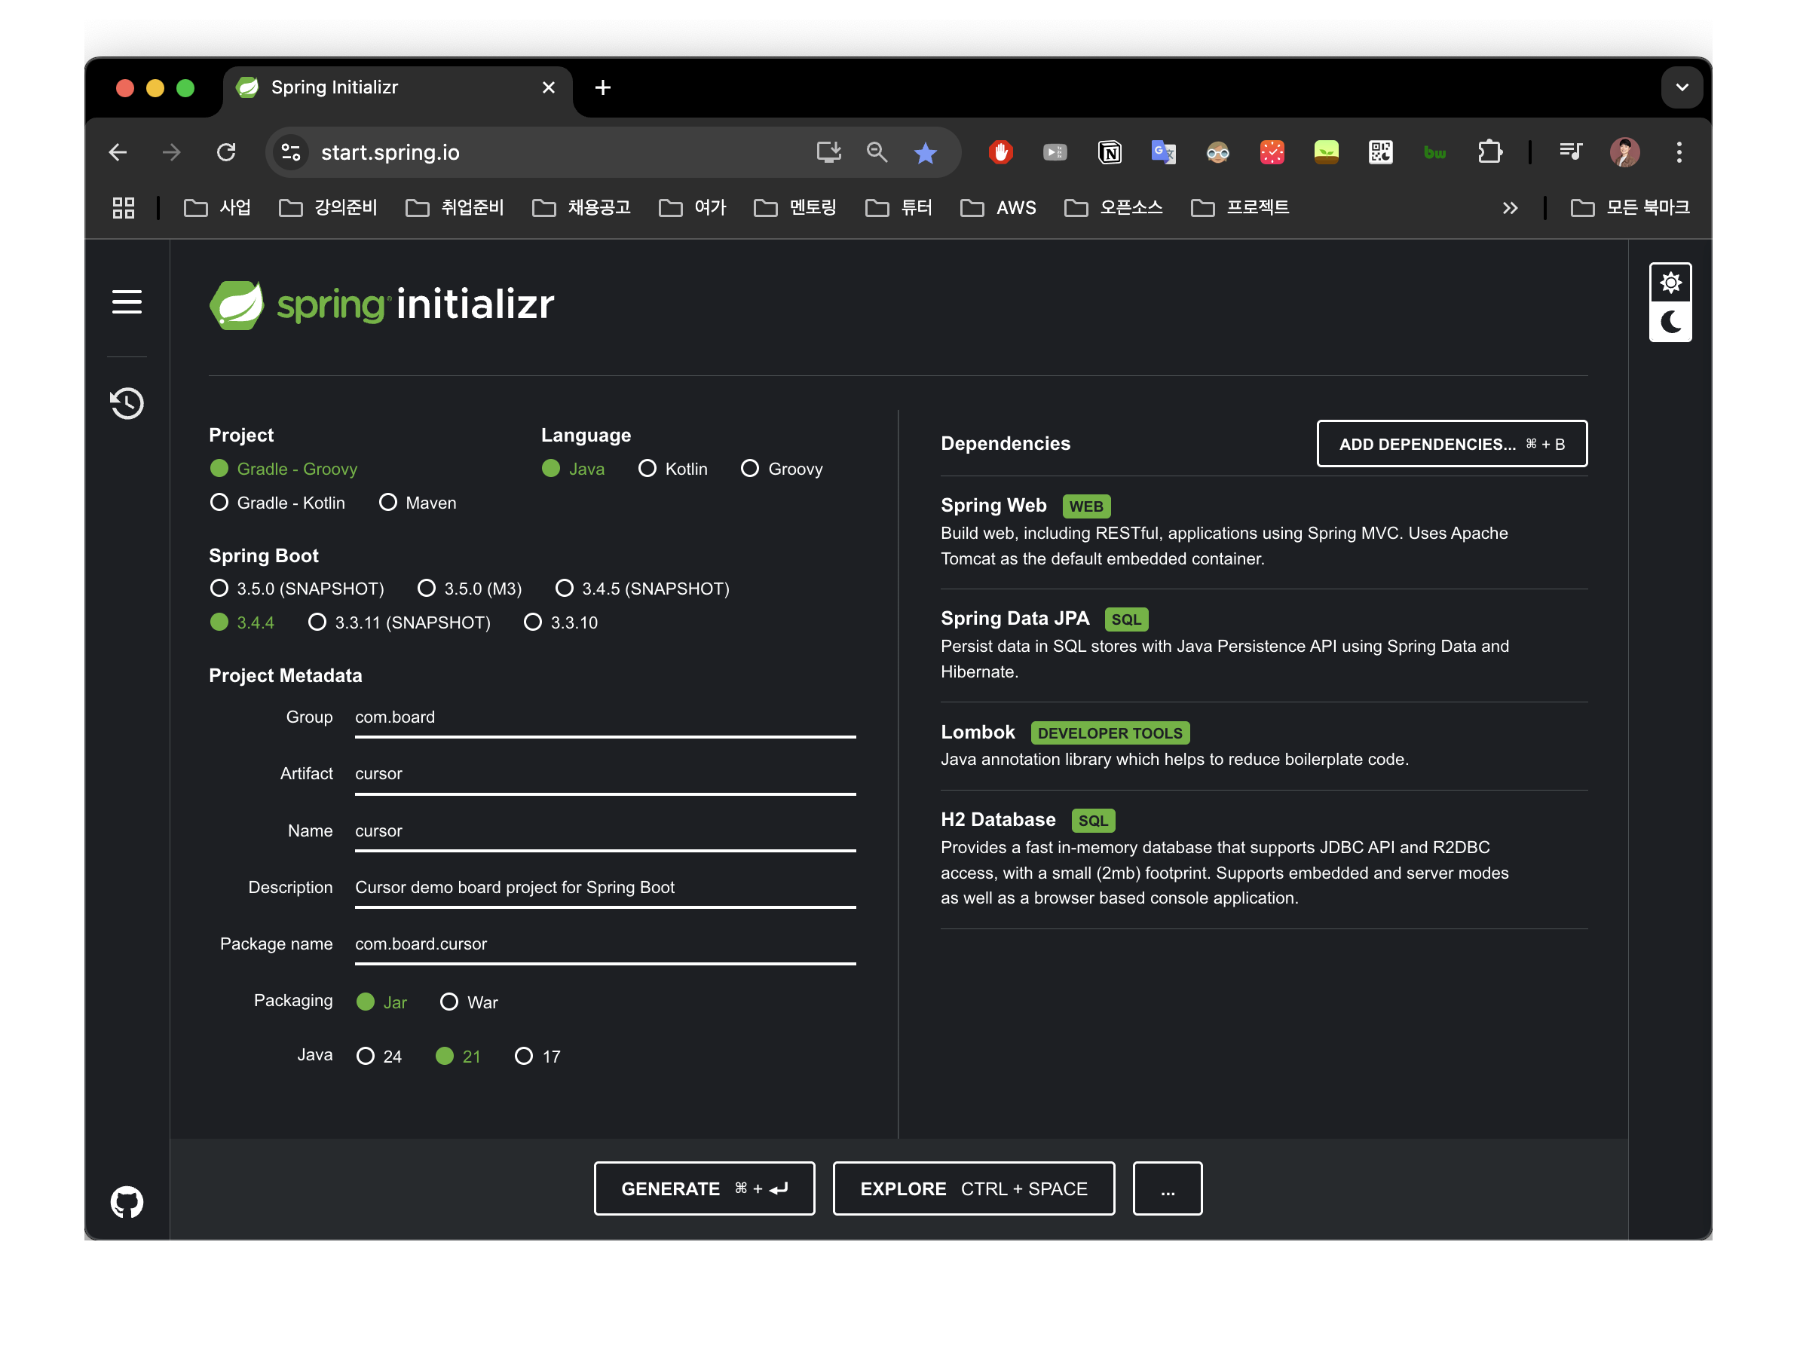Image resolution: width=1797 pixels, height=1352 pixels.
Task: Open the Notion extension icon
Action: click(x=1109, y=153)
